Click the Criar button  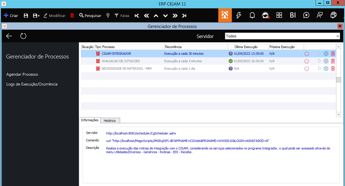(11, 16)
